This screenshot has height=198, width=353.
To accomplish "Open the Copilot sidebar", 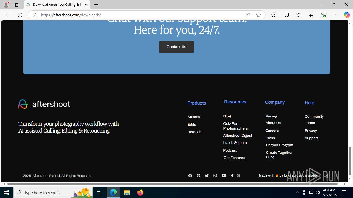I will click(347, 15).
